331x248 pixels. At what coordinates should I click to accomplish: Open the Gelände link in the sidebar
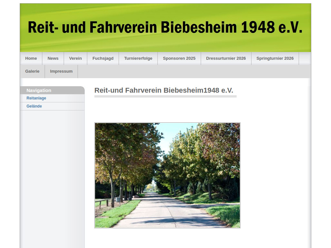(34, 106)
